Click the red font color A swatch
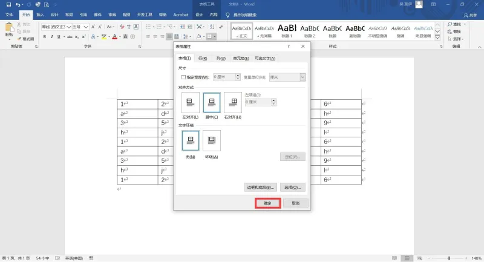 [114, 37]
